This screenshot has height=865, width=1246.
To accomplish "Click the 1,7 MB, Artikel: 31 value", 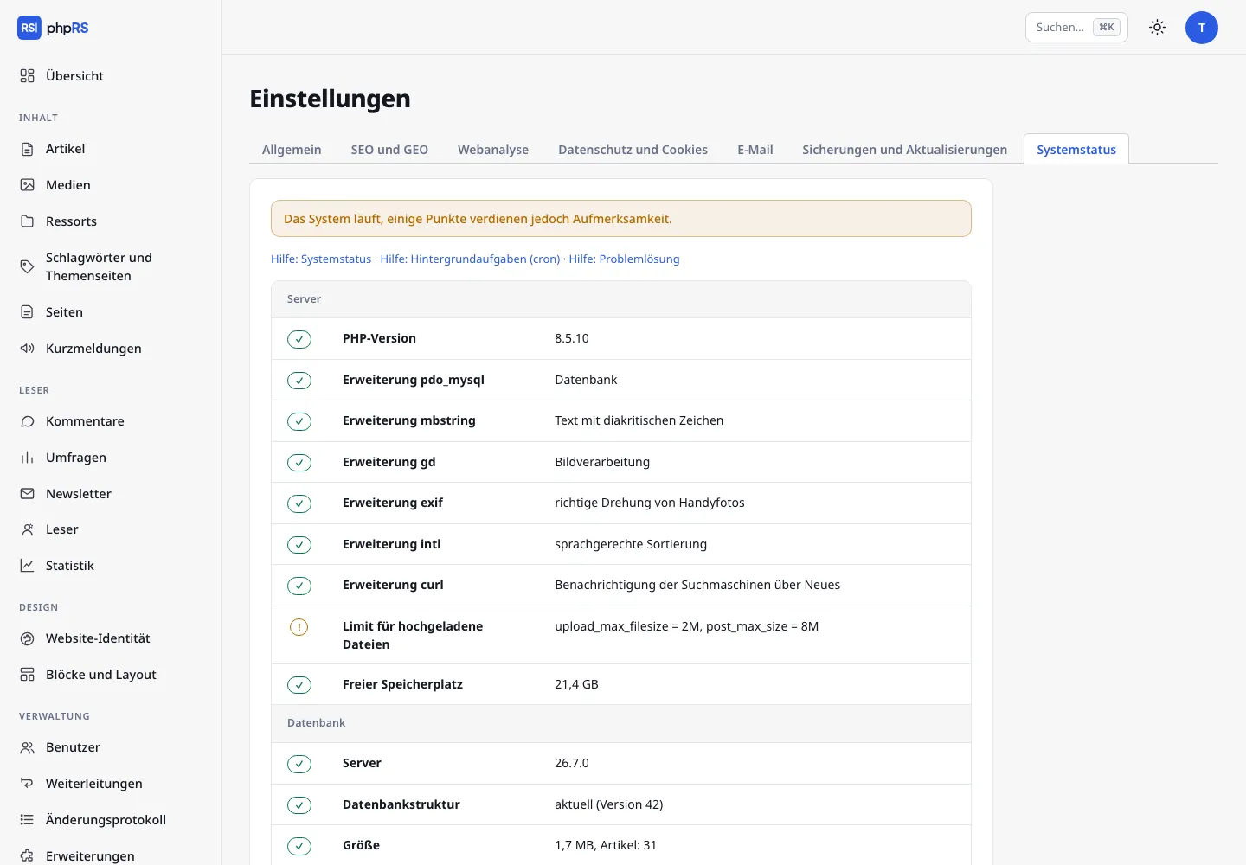I will coord(606,845).
